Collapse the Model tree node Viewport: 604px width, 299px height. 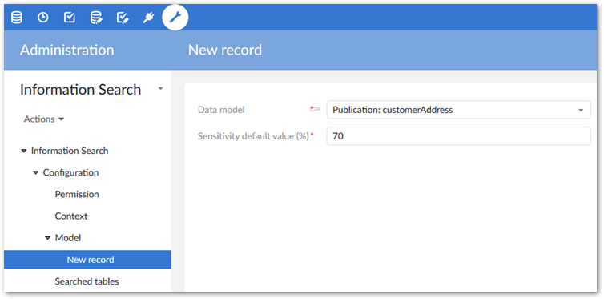[48, 238]
